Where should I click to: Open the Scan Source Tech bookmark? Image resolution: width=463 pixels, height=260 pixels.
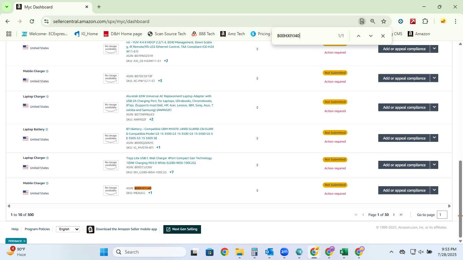click(x=167, y=34)
